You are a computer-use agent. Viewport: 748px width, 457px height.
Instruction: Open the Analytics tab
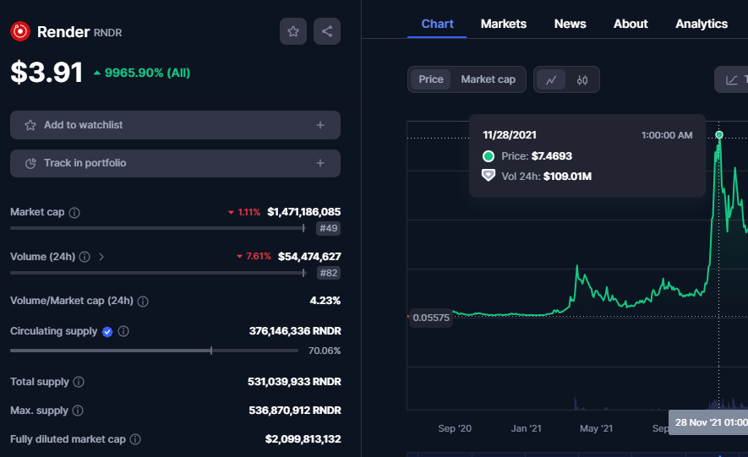(x=702, y=24)
